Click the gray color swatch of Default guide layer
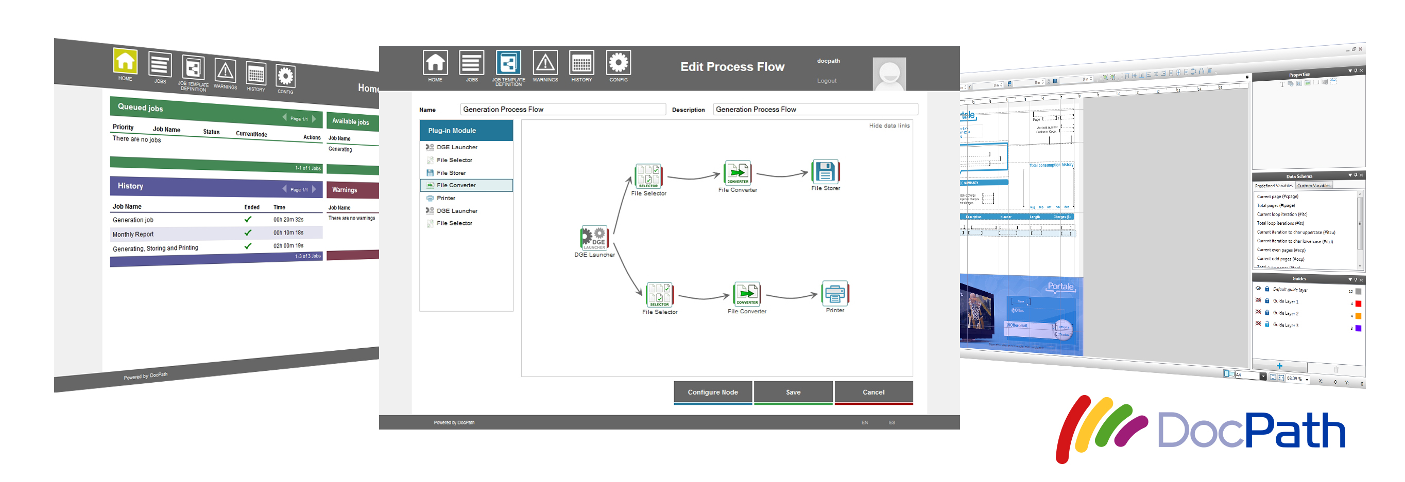Image resolution: width=1405 pixels, height=482 pixels. (x=1358, y=292)
